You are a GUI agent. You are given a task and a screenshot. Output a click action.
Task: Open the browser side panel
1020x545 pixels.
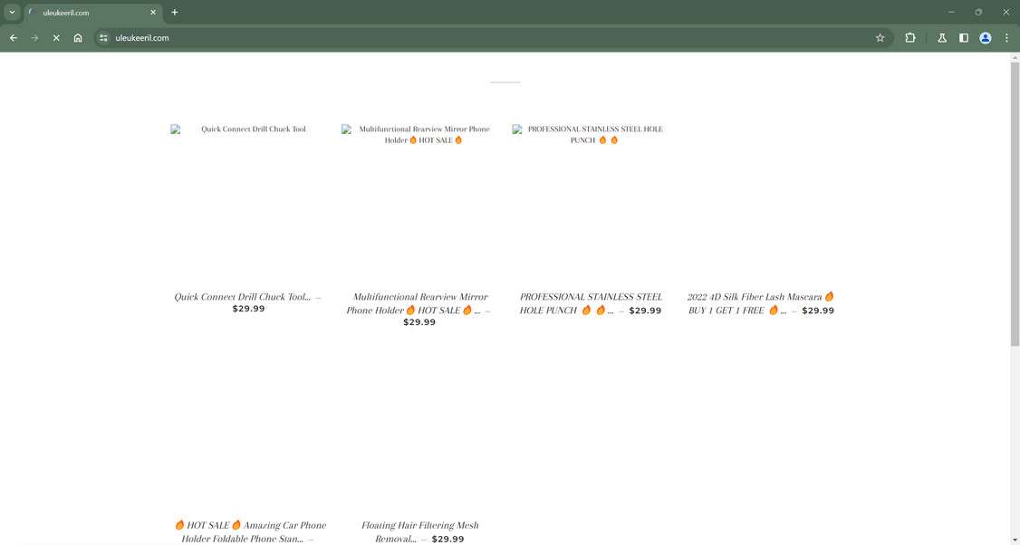tap(963, 38)
